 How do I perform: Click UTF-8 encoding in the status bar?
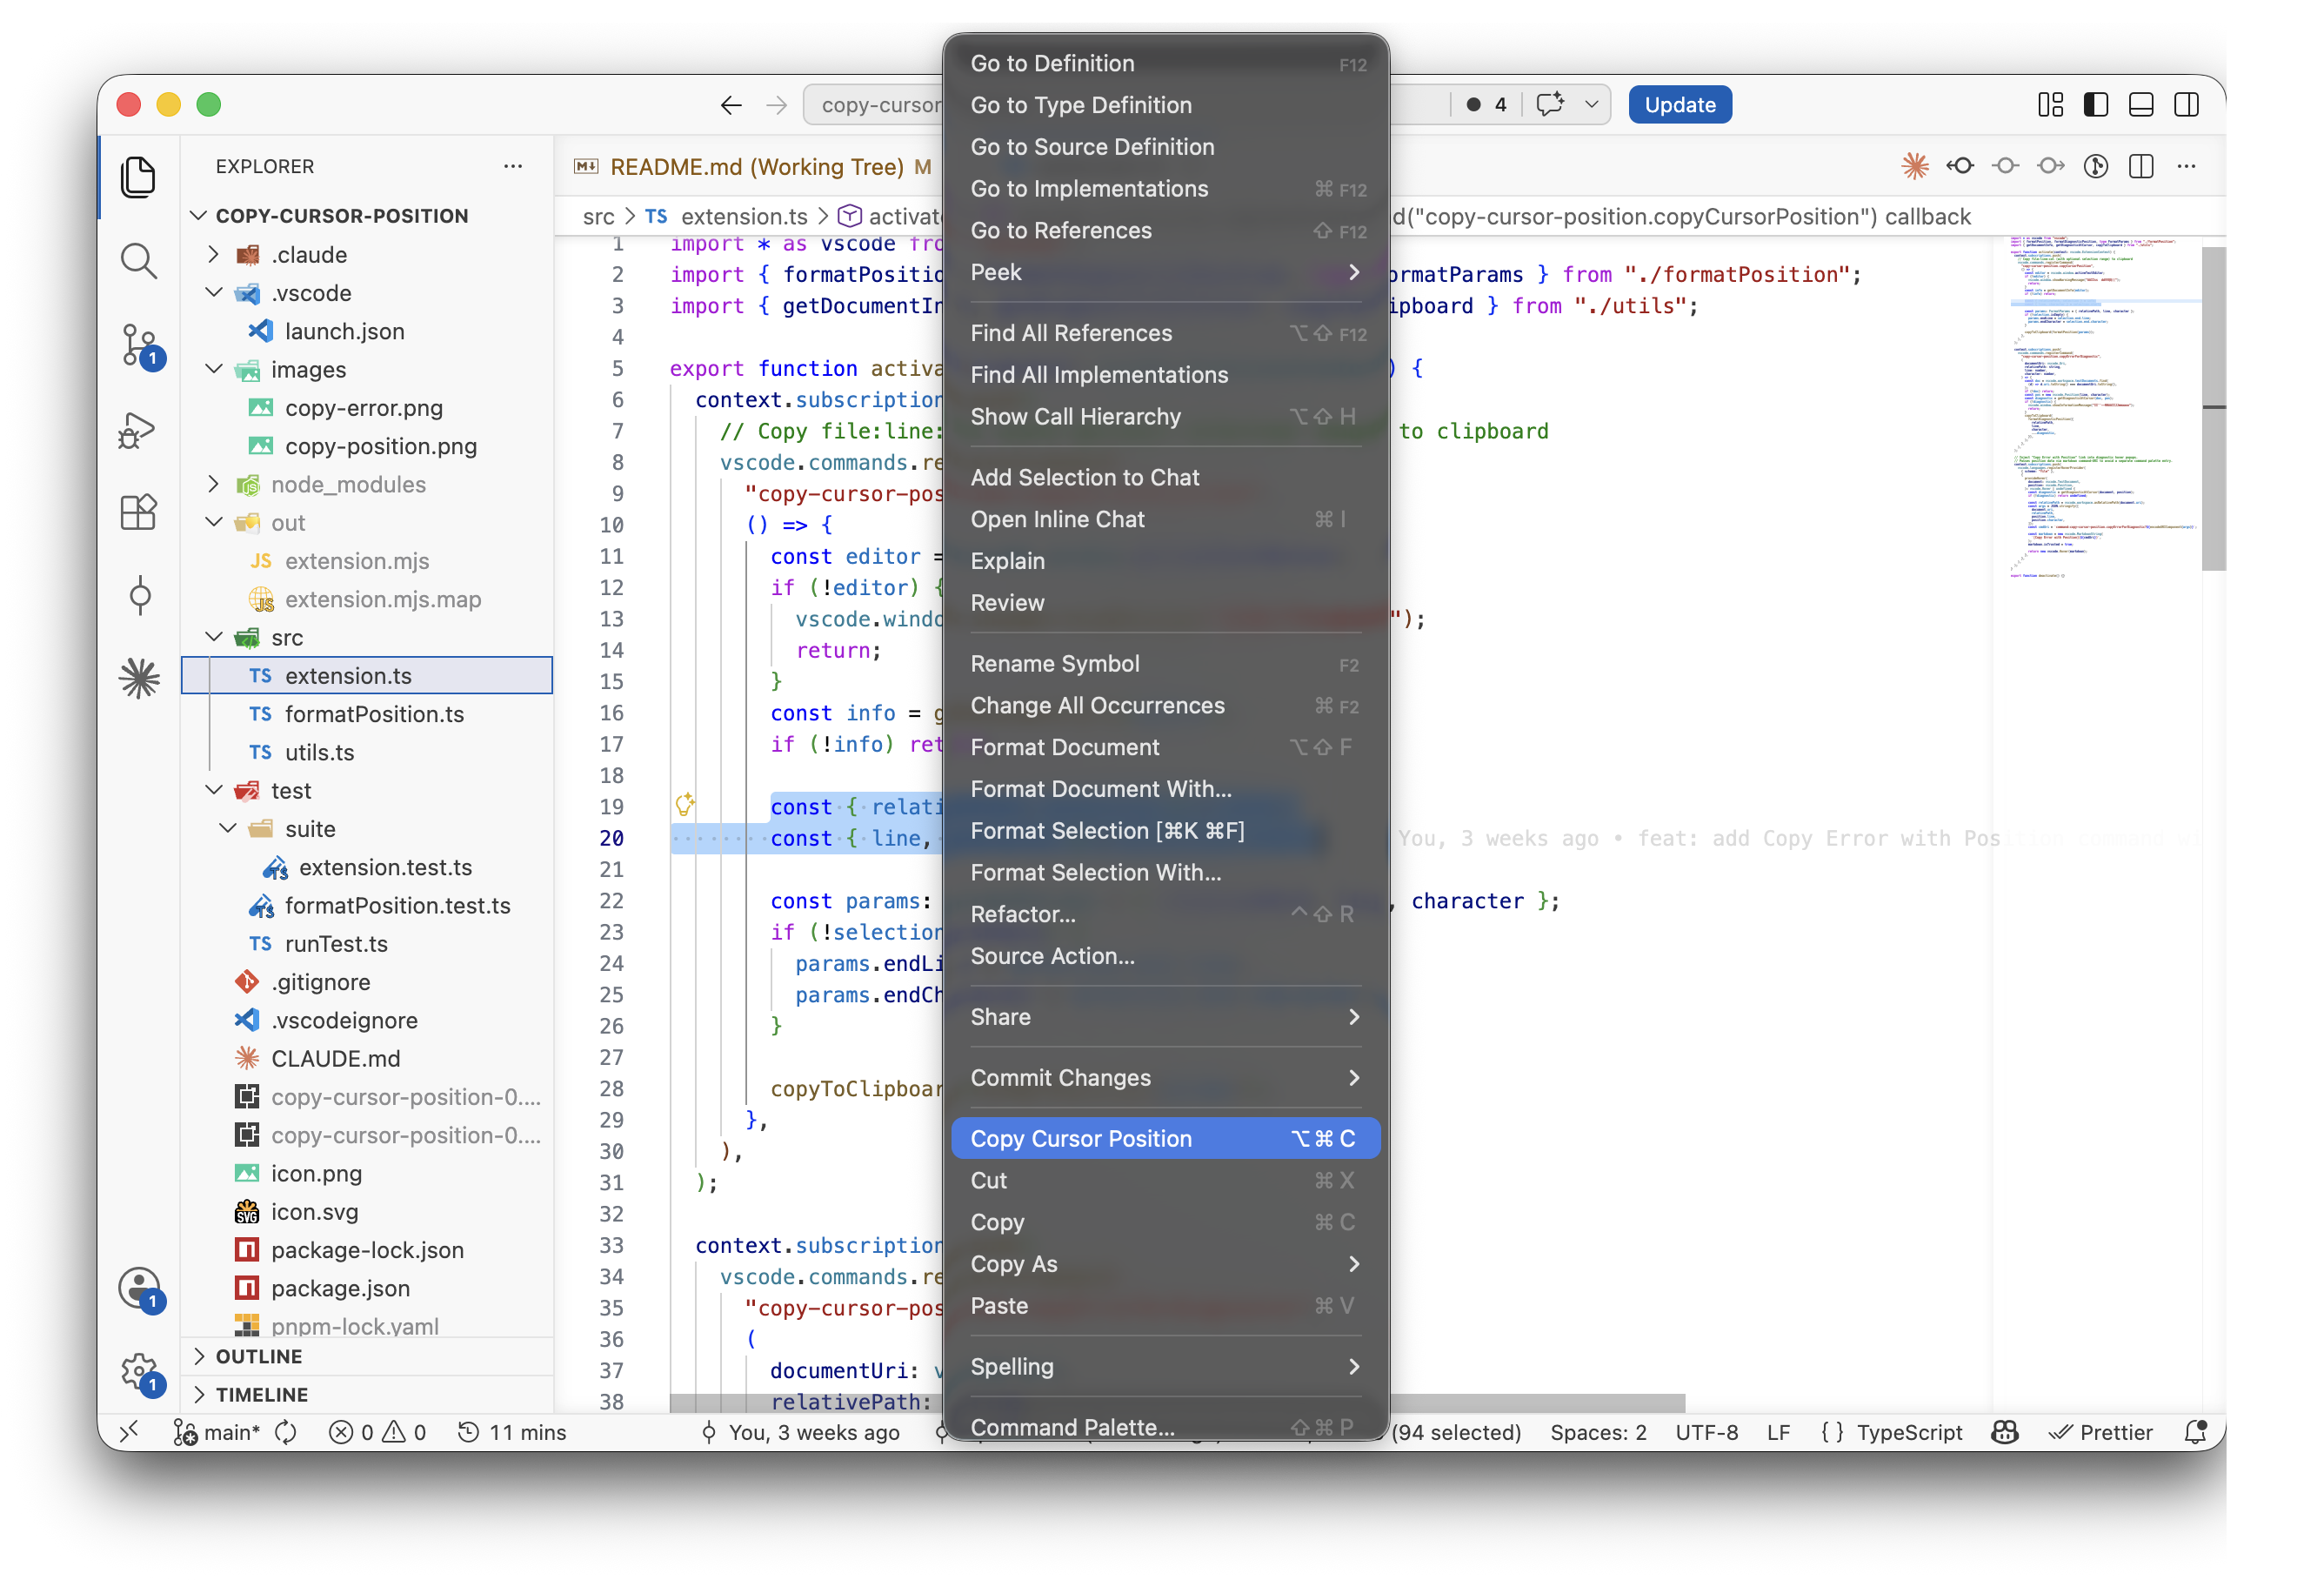pyautogui.click(x=1706, y=1432)
